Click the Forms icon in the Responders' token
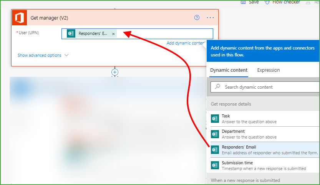Image resolution: width=320 pixels, height=185 pixels. (71, 33)
